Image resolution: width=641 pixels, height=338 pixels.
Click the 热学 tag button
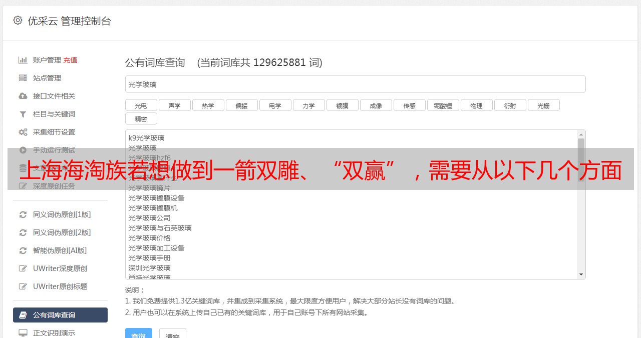[x=208, y=105]
